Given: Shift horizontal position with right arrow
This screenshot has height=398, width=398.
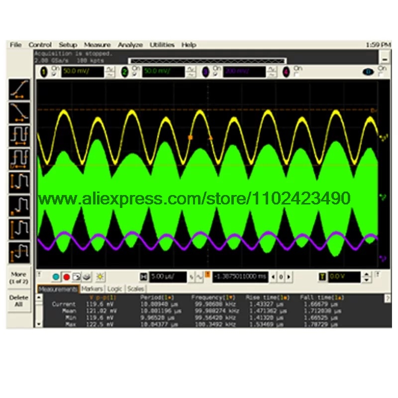Looking at the screenshot, I should tap(289, 277).
